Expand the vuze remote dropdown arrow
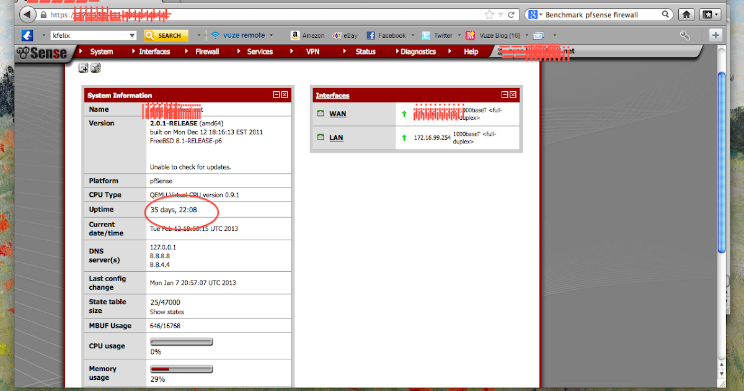744x391 pixels. coord(272,35)
